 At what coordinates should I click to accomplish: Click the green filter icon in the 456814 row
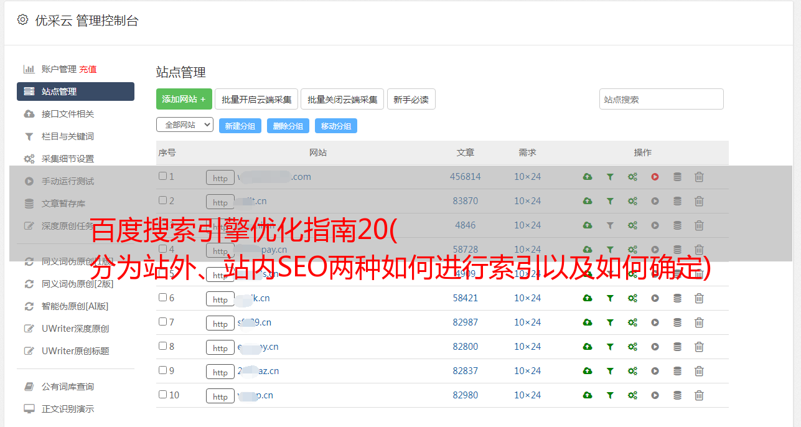click(610, 177)
